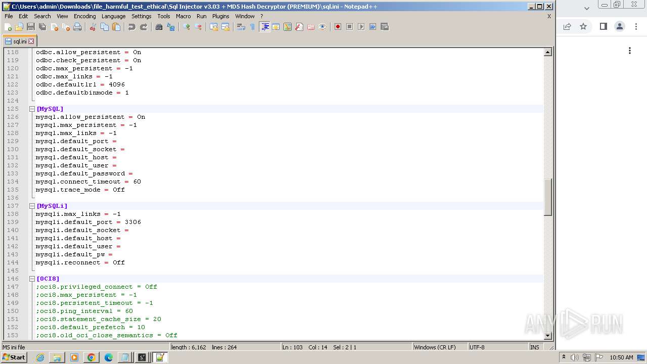
Task: Click the macro Playback toolbar icon
Action: [x=361, y=27]
